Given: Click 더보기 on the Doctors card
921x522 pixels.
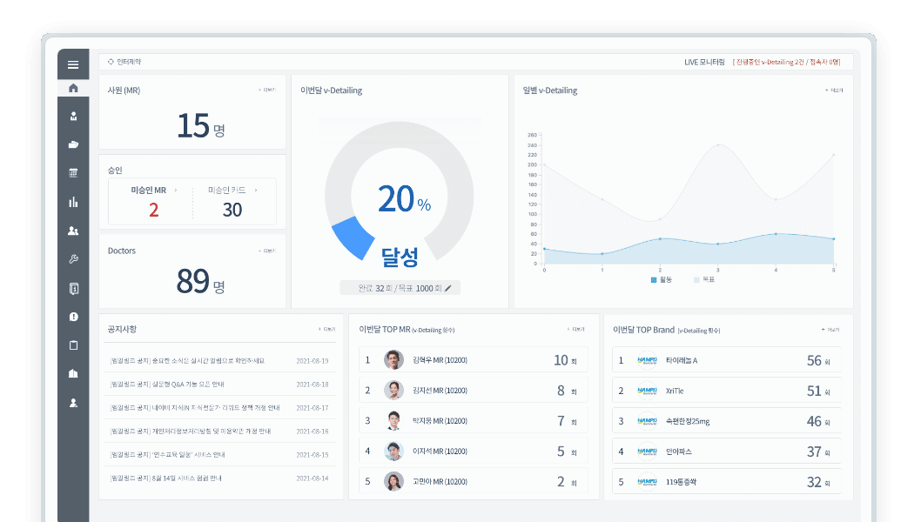Looking at the screenshot, I should pos(267,251).
